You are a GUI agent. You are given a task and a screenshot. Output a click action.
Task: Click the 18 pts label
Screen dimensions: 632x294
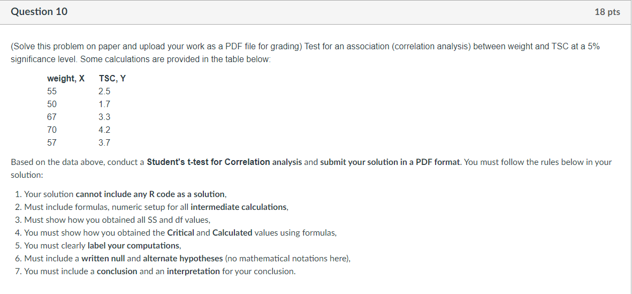(607, 12)
